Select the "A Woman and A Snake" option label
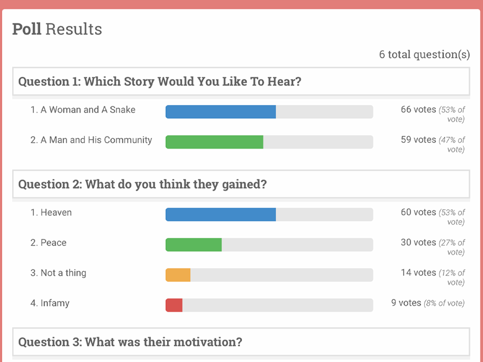The height and width of the screenshot is (362, 483). (83, 110)
